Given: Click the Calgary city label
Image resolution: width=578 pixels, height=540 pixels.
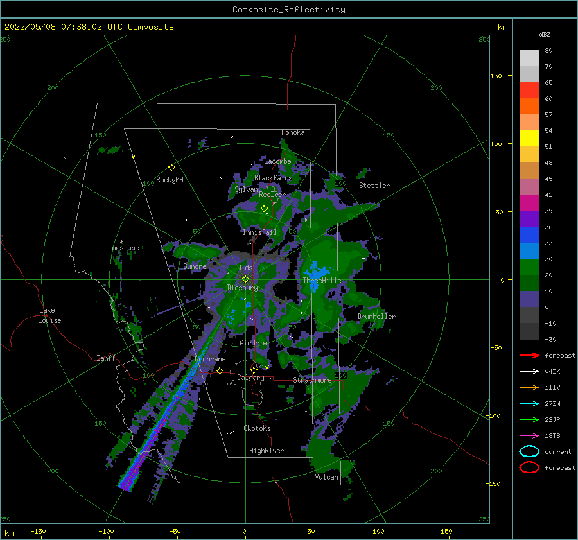Looking at the screenshot, I should [250, 378].
